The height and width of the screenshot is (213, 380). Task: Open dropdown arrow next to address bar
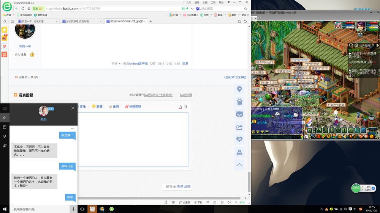click(x=192, y=8)
